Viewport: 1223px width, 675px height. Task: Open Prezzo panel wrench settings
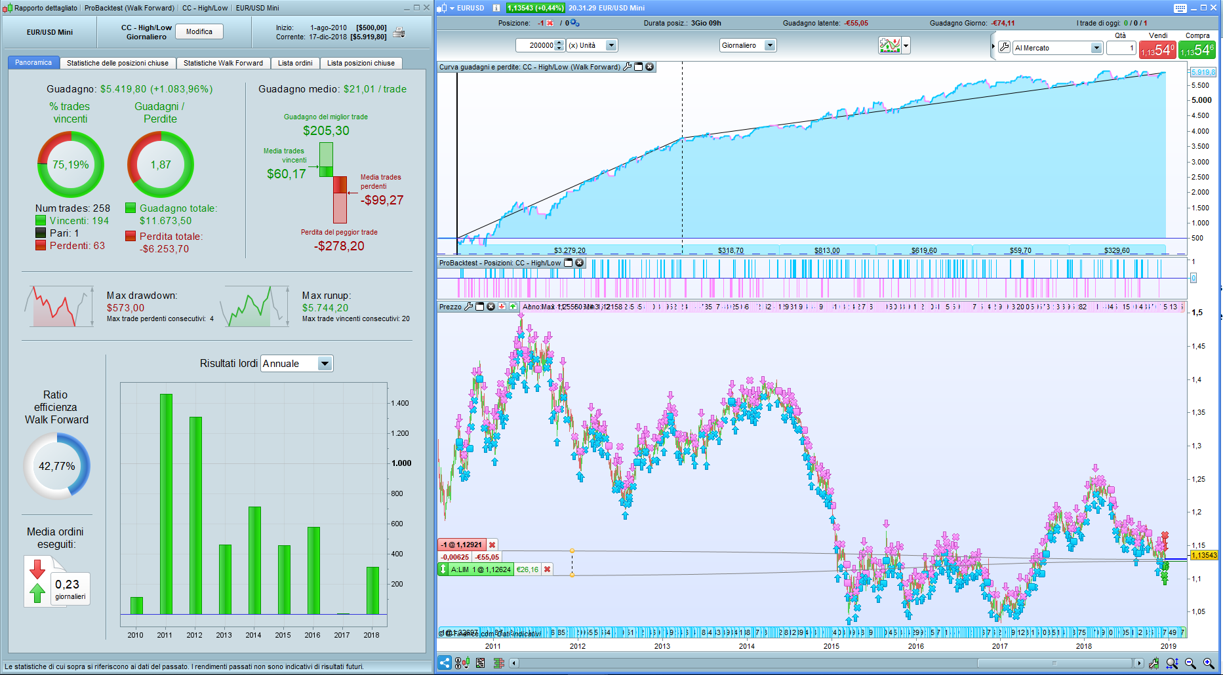tap(469, 307)
